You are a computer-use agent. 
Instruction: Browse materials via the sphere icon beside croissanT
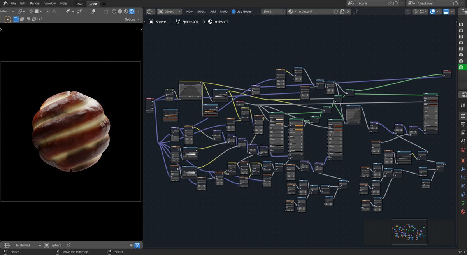(x=292, y=12)
